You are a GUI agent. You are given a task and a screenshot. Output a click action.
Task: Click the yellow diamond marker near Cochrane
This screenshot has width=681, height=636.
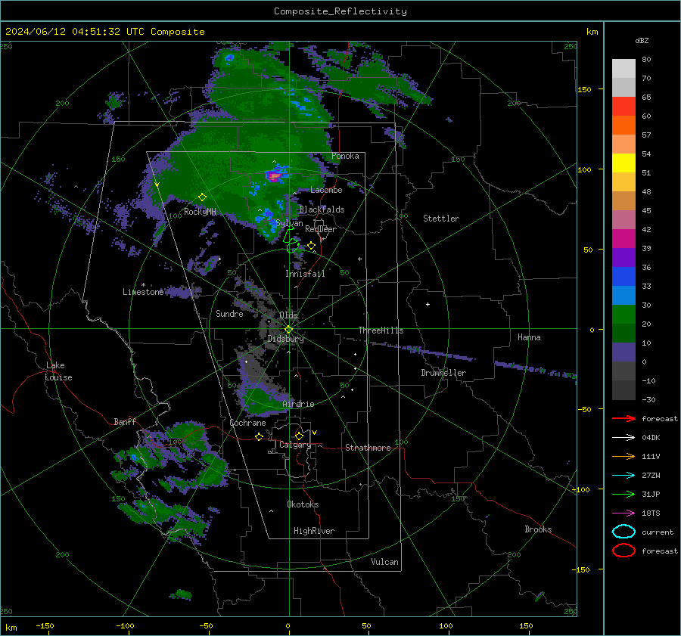tap(259, 436)
